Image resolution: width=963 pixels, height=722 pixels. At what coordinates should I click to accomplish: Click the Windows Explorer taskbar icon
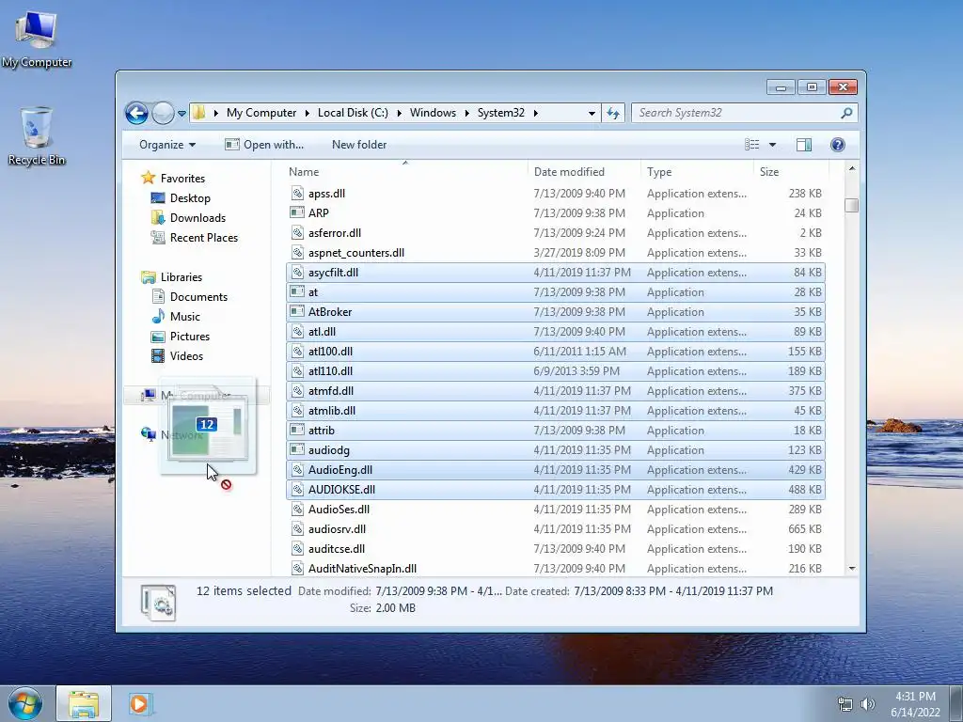pyautogui.click(x=84, y=703)
